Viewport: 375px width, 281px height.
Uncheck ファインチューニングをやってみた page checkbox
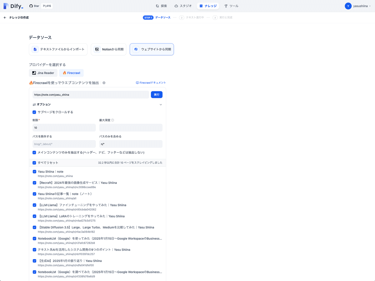click(x=34, y=205)
